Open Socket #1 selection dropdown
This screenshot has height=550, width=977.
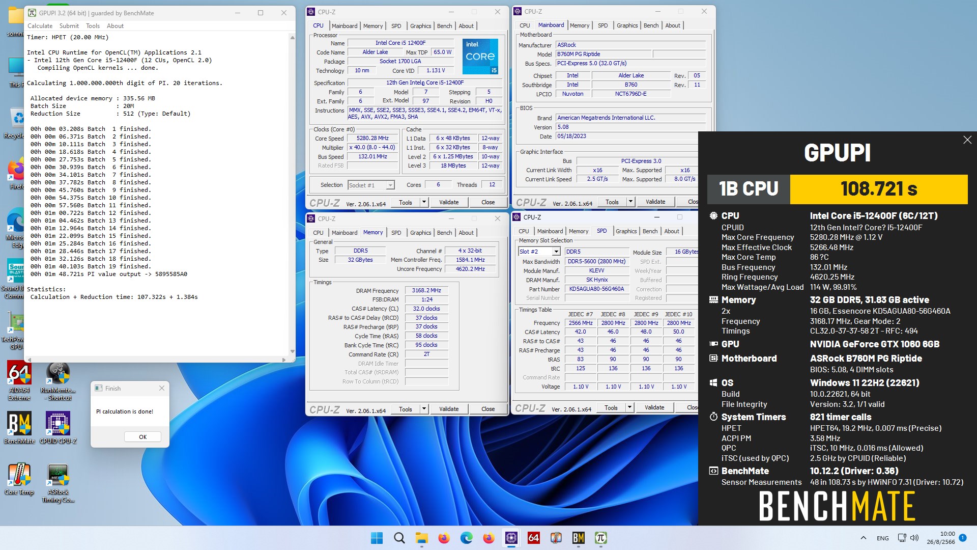click(x=371, y=185)
